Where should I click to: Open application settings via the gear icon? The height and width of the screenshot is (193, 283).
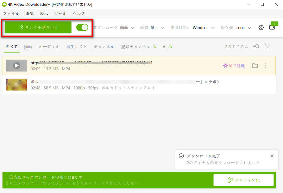point(261,28)
